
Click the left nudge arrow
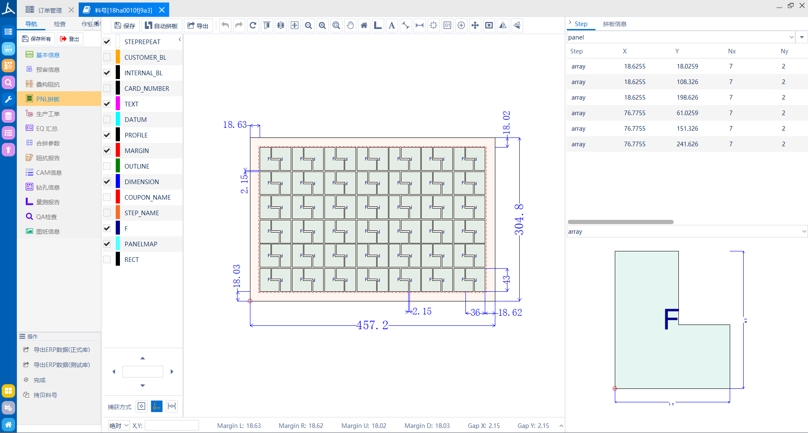click(x=114, y=372)
